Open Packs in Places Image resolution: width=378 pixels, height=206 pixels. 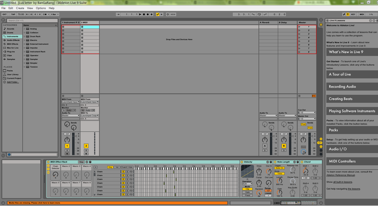tap(10, 71)
